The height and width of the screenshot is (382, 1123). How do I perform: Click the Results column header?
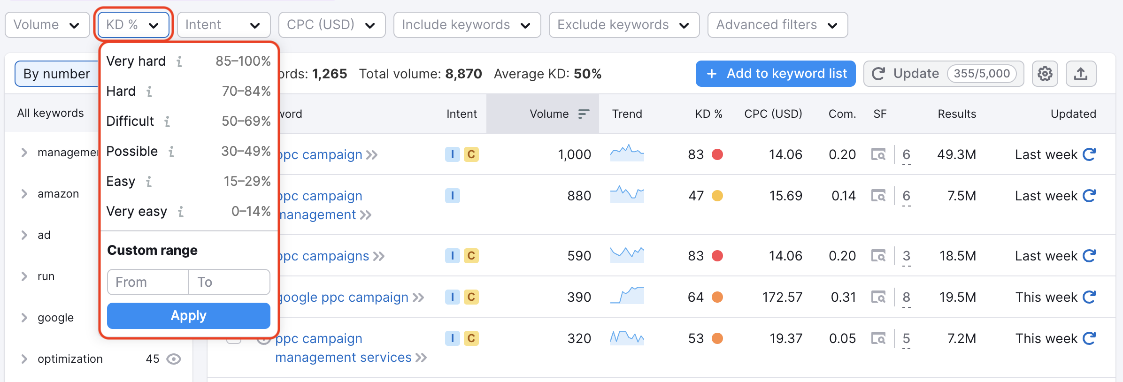(957, 114)
